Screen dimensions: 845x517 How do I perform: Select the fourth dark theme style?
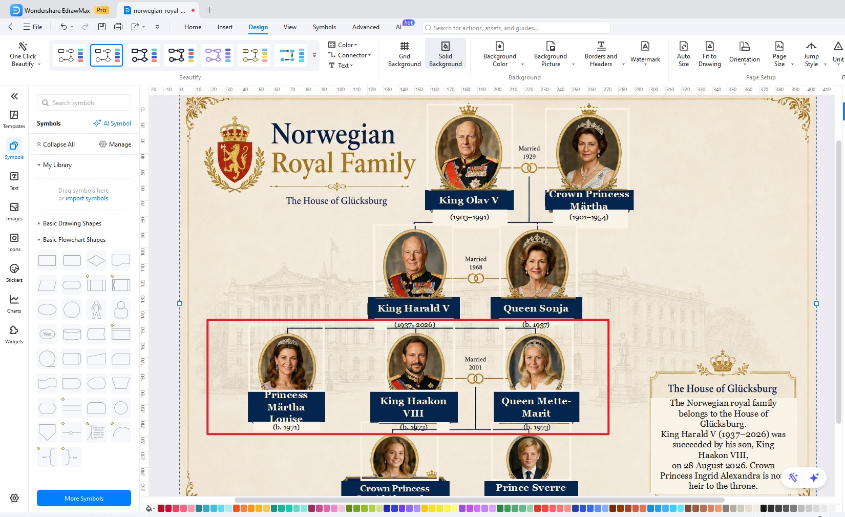pos(181,55)
